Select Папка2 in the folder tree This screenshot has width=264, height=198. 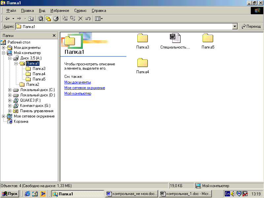point(33,84)
